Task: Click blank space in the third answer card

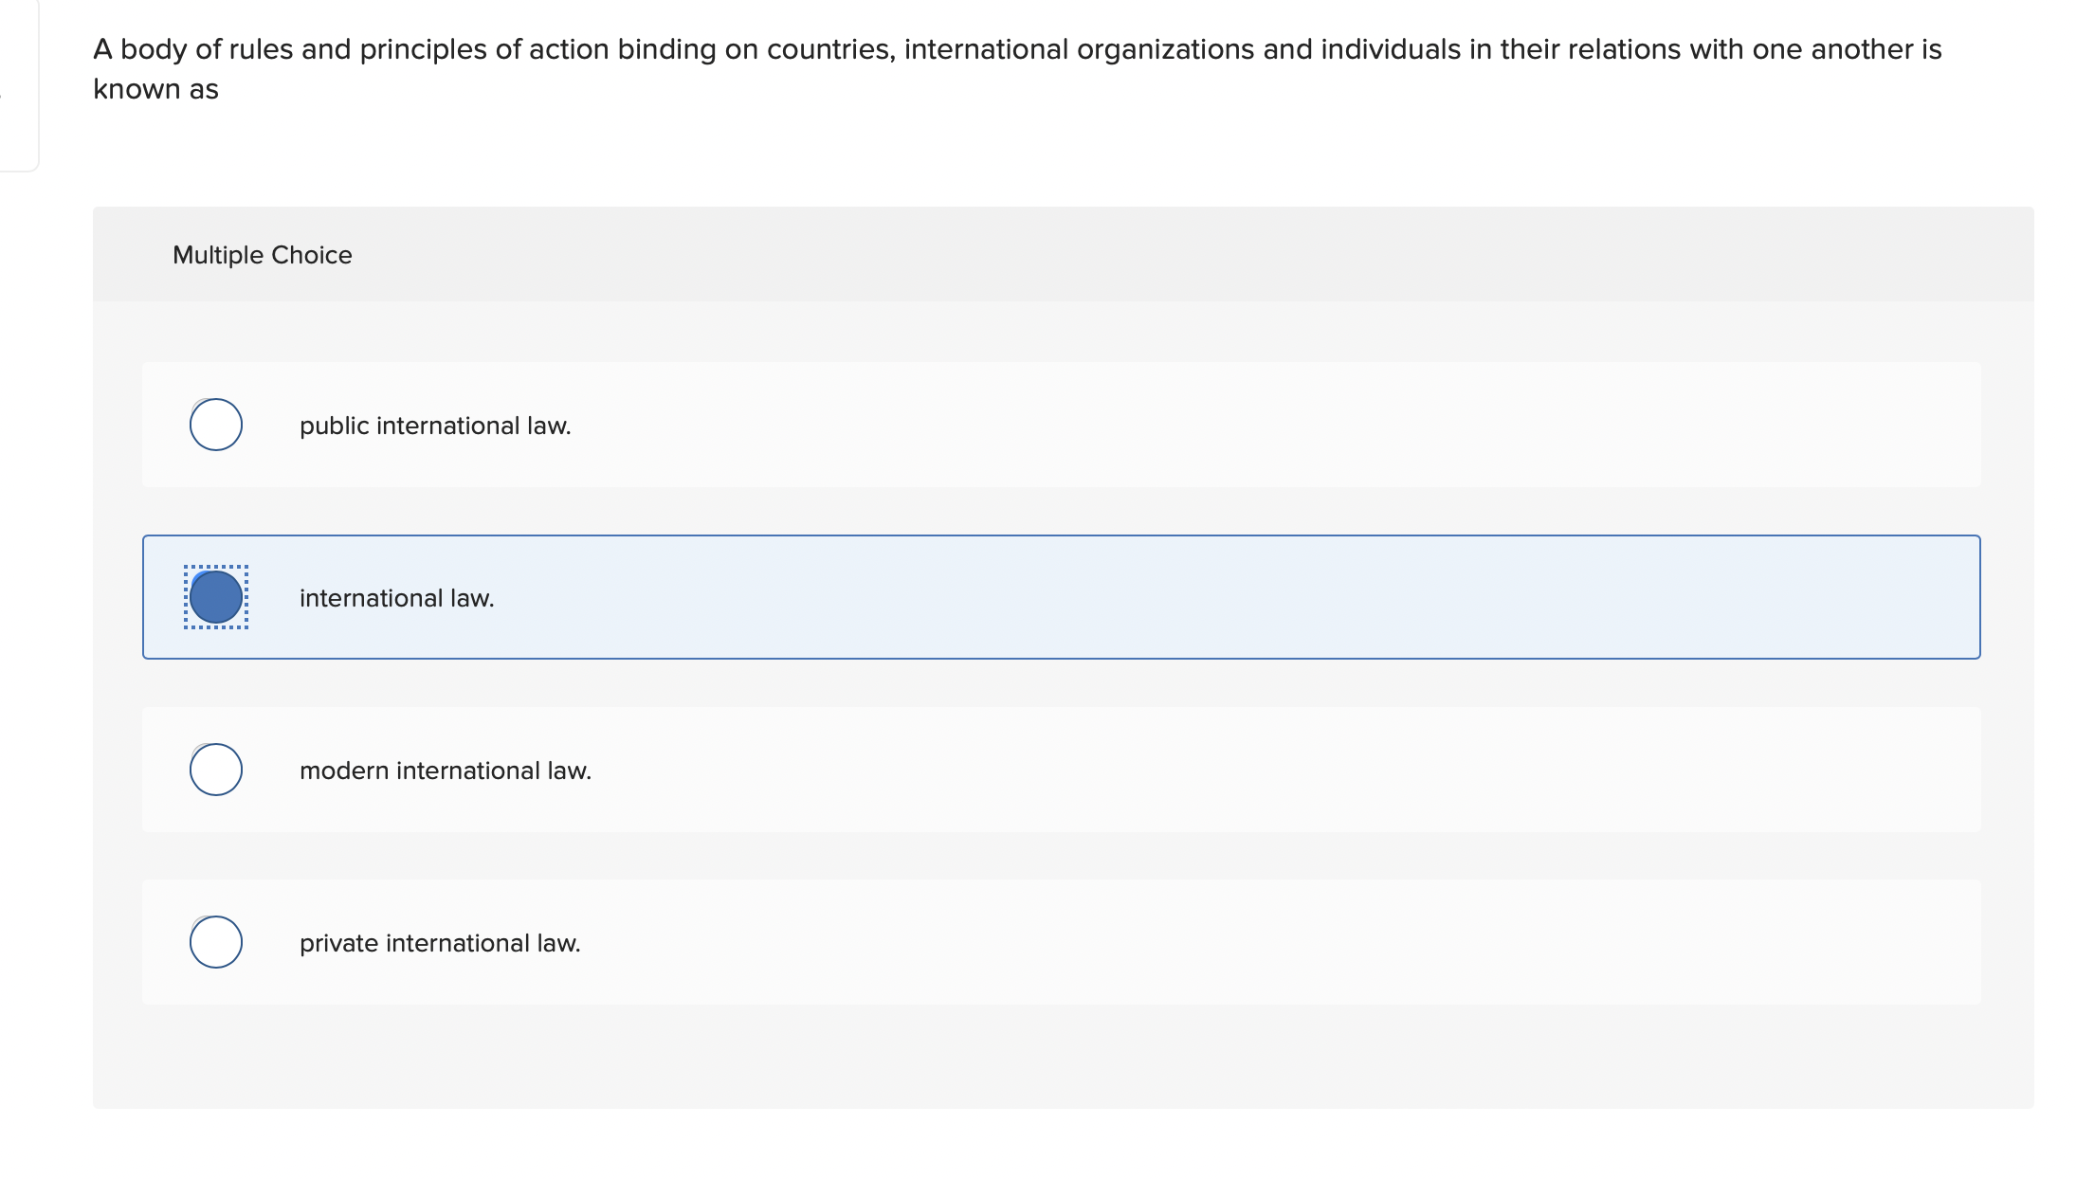Action: point(1232,770)
